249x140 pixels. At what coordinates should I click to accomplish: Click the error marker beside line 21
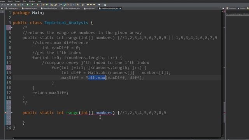(5, 112)
